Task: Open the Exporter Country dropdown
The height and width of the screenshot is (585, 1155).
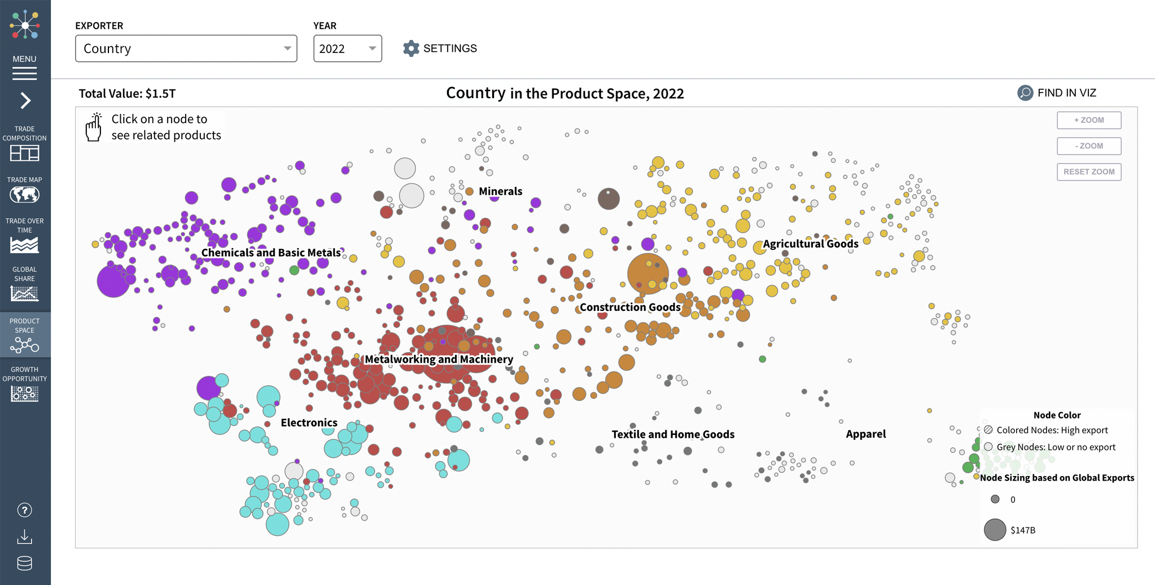Action: coord(186,49)
